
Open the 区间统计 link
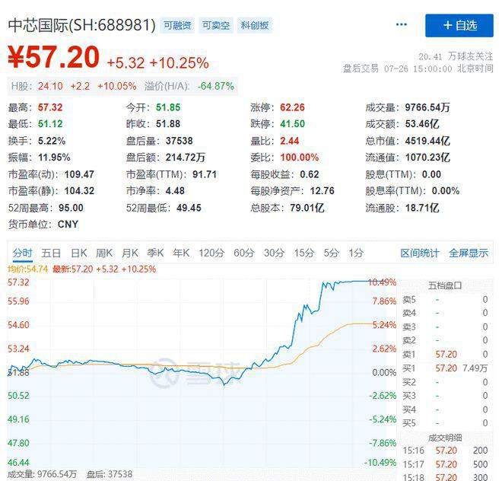tap(419, 253)
